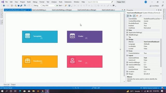Click the Properties page icon in the Properties panel
Viewport: 166px width, 93px height.
tap(134, 16)
